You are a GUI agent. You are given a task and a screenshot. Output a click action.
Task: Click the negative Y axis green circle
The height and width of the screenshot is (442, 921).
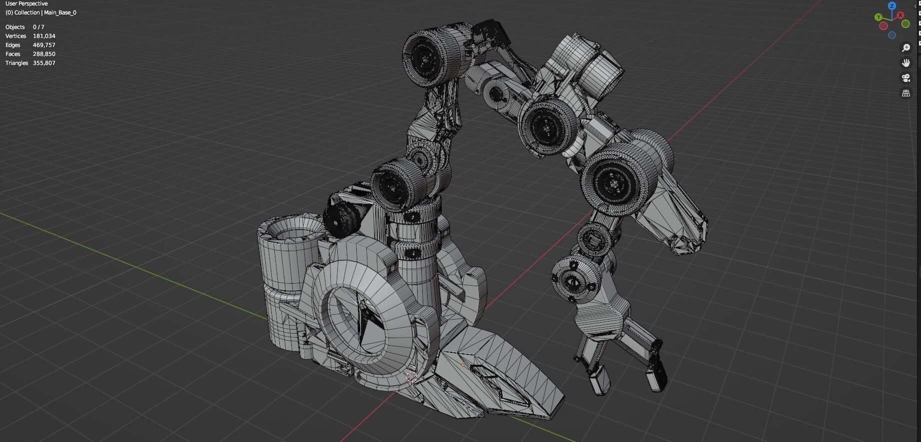(x=906, y=24)
